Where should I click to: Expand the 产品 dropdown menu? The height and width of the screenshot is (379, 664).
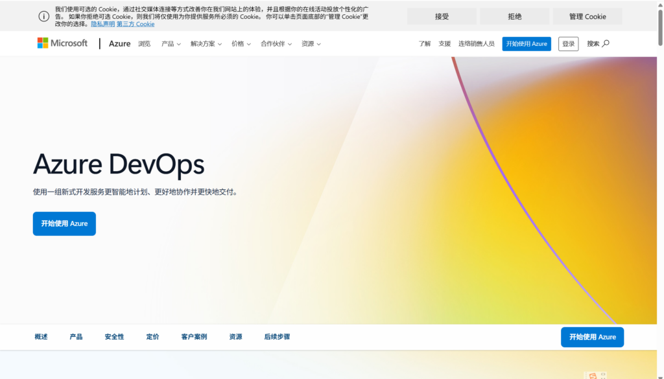click(171, 43)
